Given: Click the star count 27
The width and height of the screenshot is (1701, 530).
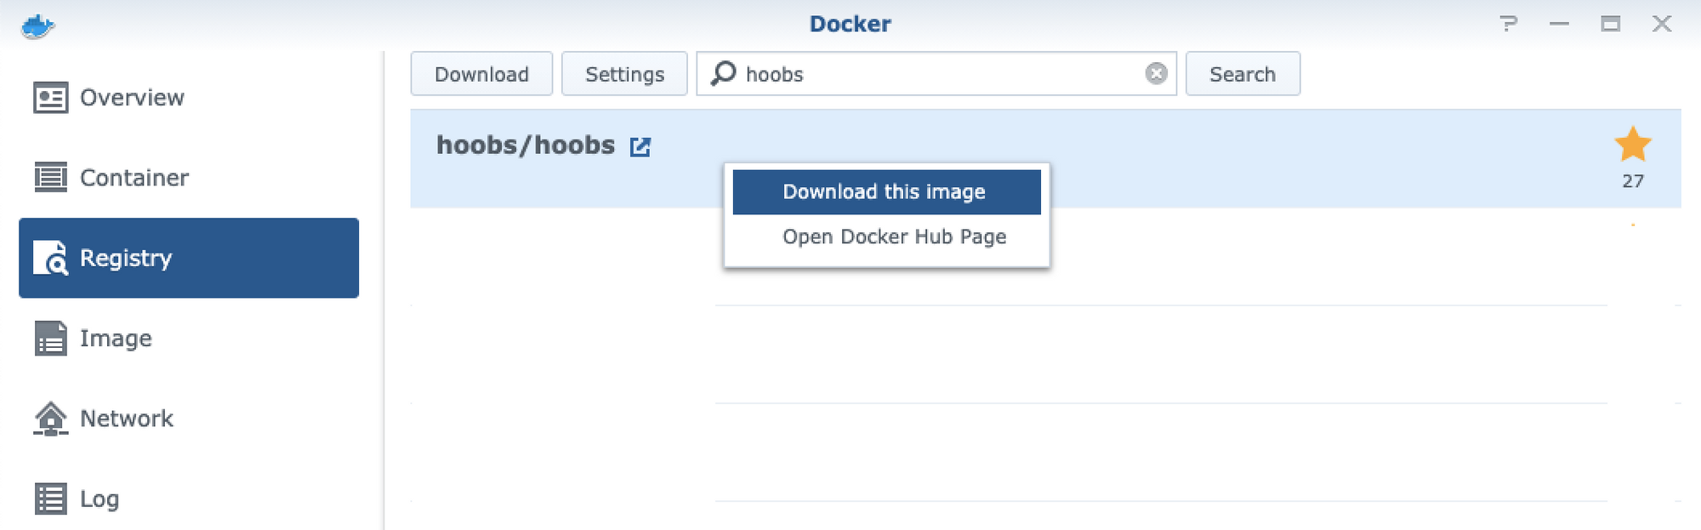Looking at the screenshot, I should coord(1633,181).
